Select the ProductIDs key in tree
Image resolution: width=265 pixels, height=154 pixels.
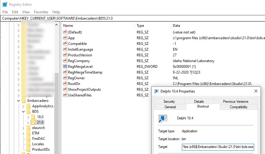point(41,149)
